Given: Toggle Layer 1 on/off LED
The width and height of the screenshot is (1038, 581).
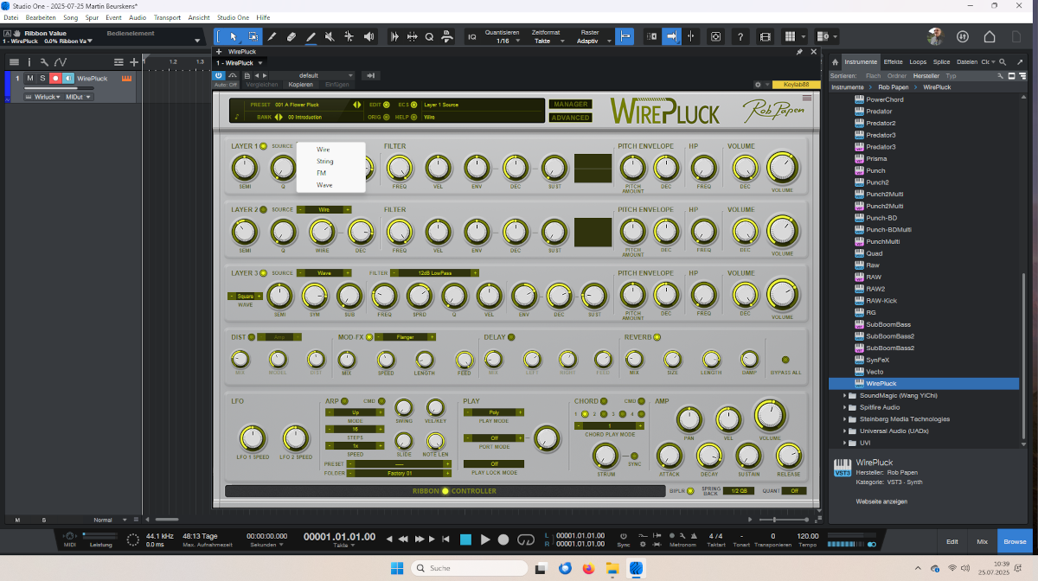Looking at the screenshot, I should point(263,146).
